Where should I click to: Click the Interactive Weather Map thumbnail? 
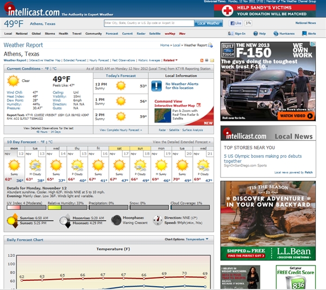[x=162, y=115]
